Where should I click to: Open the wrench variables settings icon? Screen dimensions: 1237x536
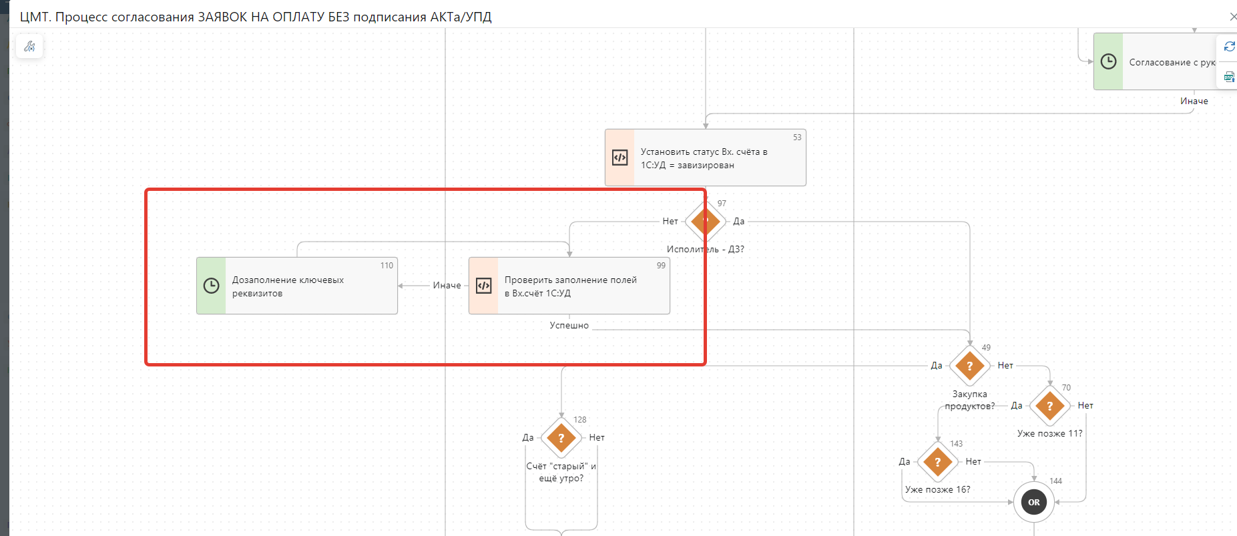point(29,47)
